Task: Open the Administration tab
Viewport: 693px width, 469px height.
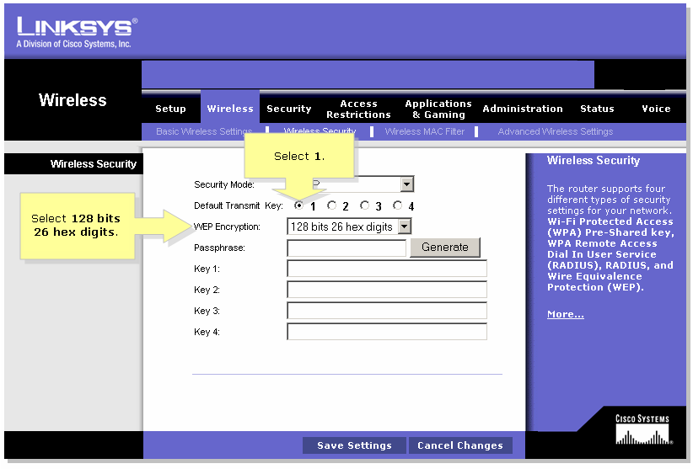Action: tap(523, 109)
